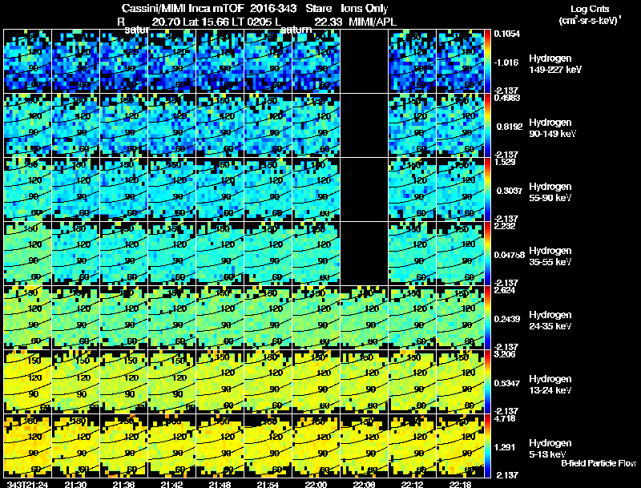The height and width of the screenshot is (488, 641).
Task: Click the '3.206' color scale value
Action: (x=505, y=354)
